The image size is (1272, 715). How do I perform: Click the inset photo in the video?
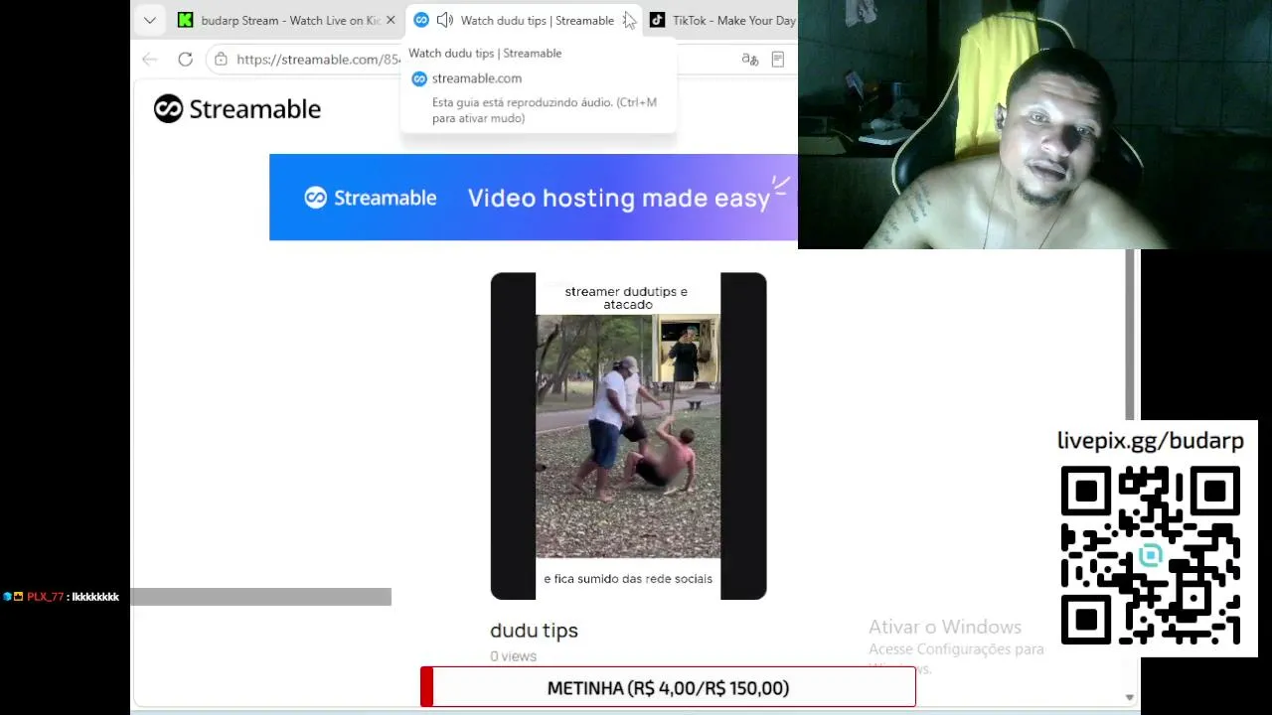tap(687, 350)
